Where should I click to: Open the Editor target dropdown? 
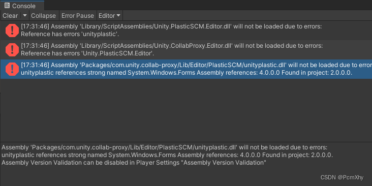click(110, 16)
